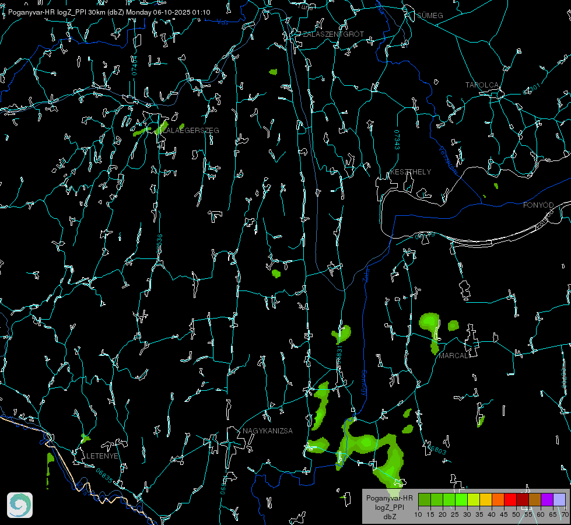Click the legend scale value 45
The width and height of the screenshot is (571, 525).
coord(504,515)
